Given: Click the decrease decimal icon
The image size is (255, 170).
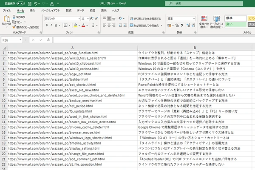Looking at the screenshot, I should pos(193,25).
